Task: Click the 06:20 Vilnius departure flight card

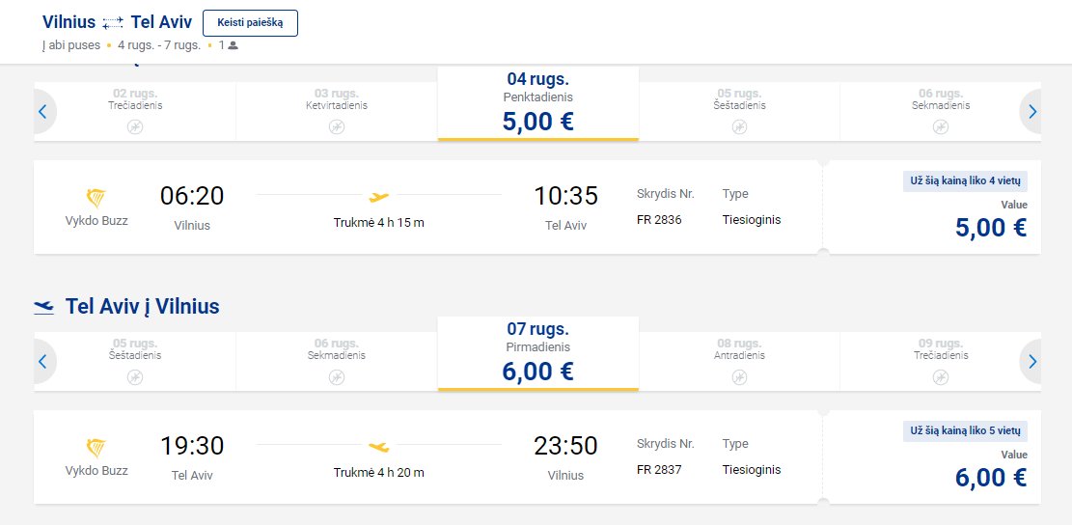Action: 428,207
